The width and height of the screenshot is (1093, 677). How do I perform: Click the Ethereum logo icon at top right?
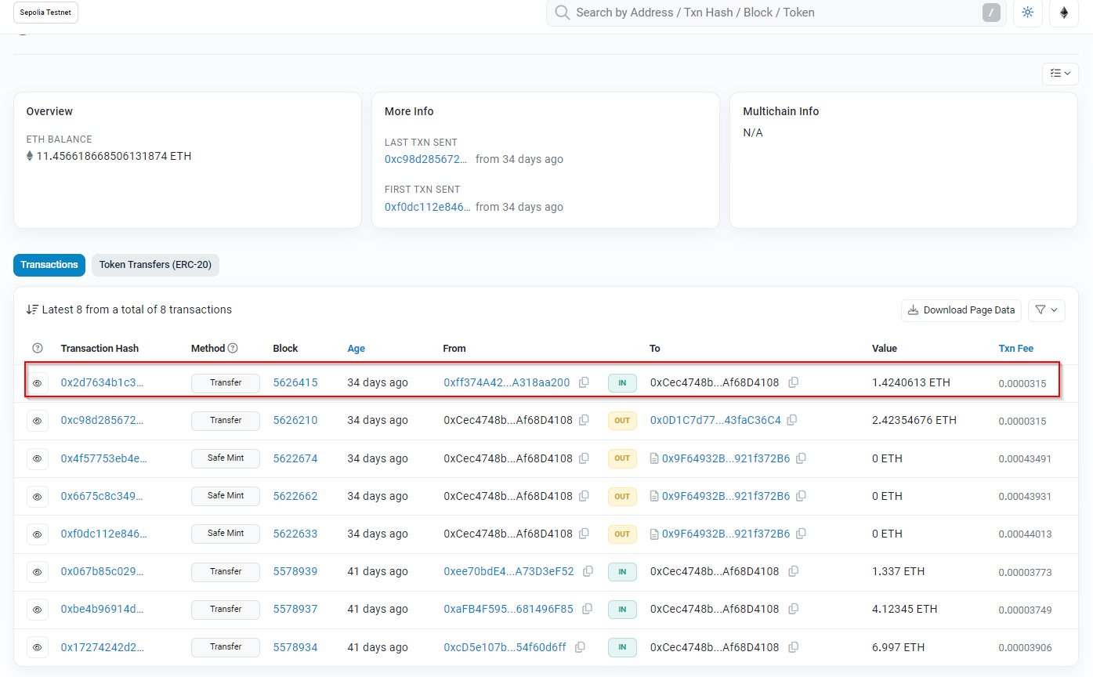(x=1063, y=13)
